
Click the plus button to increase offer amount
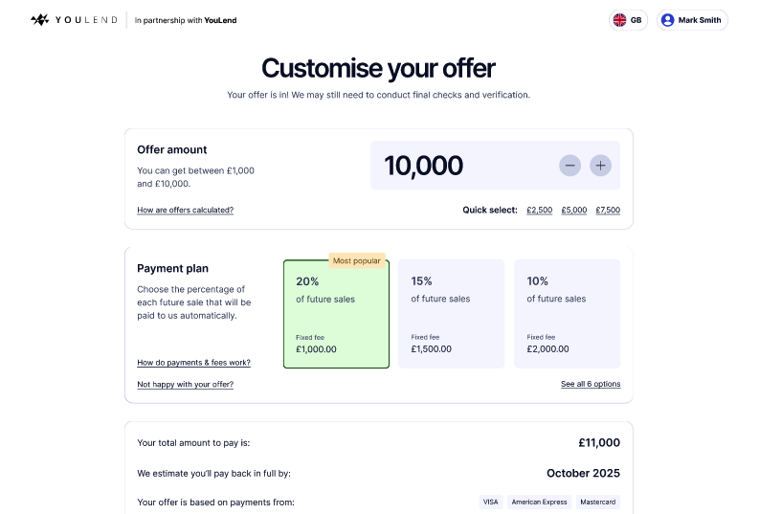(x=600, y=166)
